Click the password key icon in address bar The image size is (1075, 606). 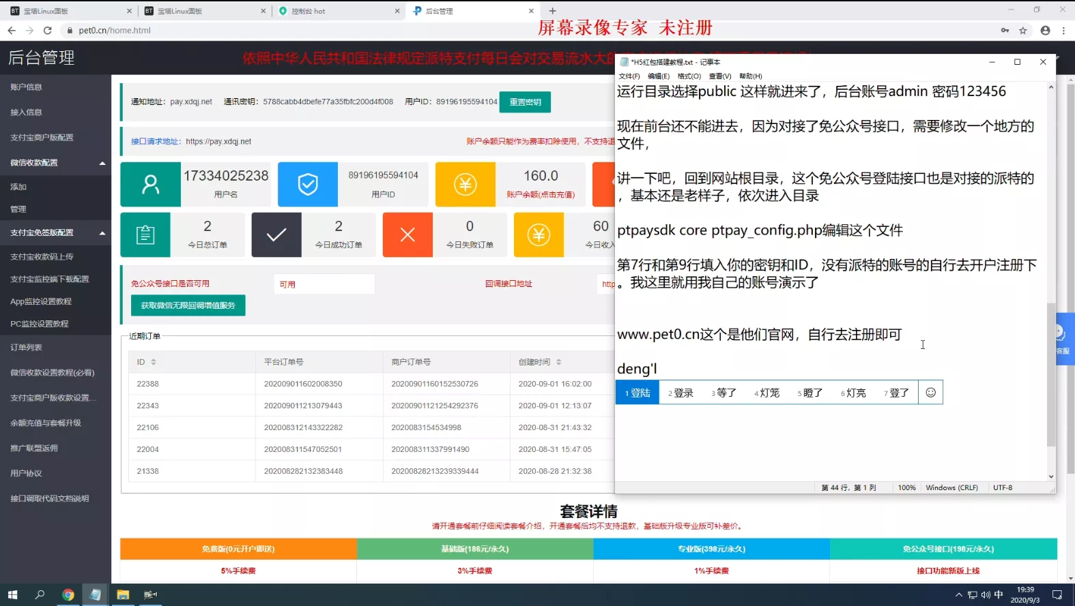tap(1005, 30)
